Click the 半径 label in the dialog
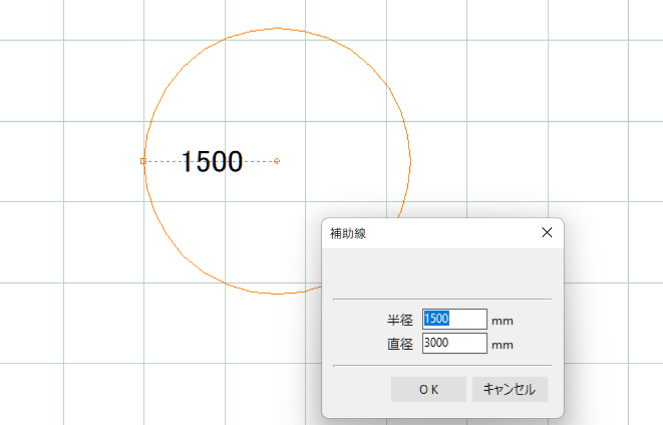Viewport: 663px width, 425px height. click(x=399, y=320)
